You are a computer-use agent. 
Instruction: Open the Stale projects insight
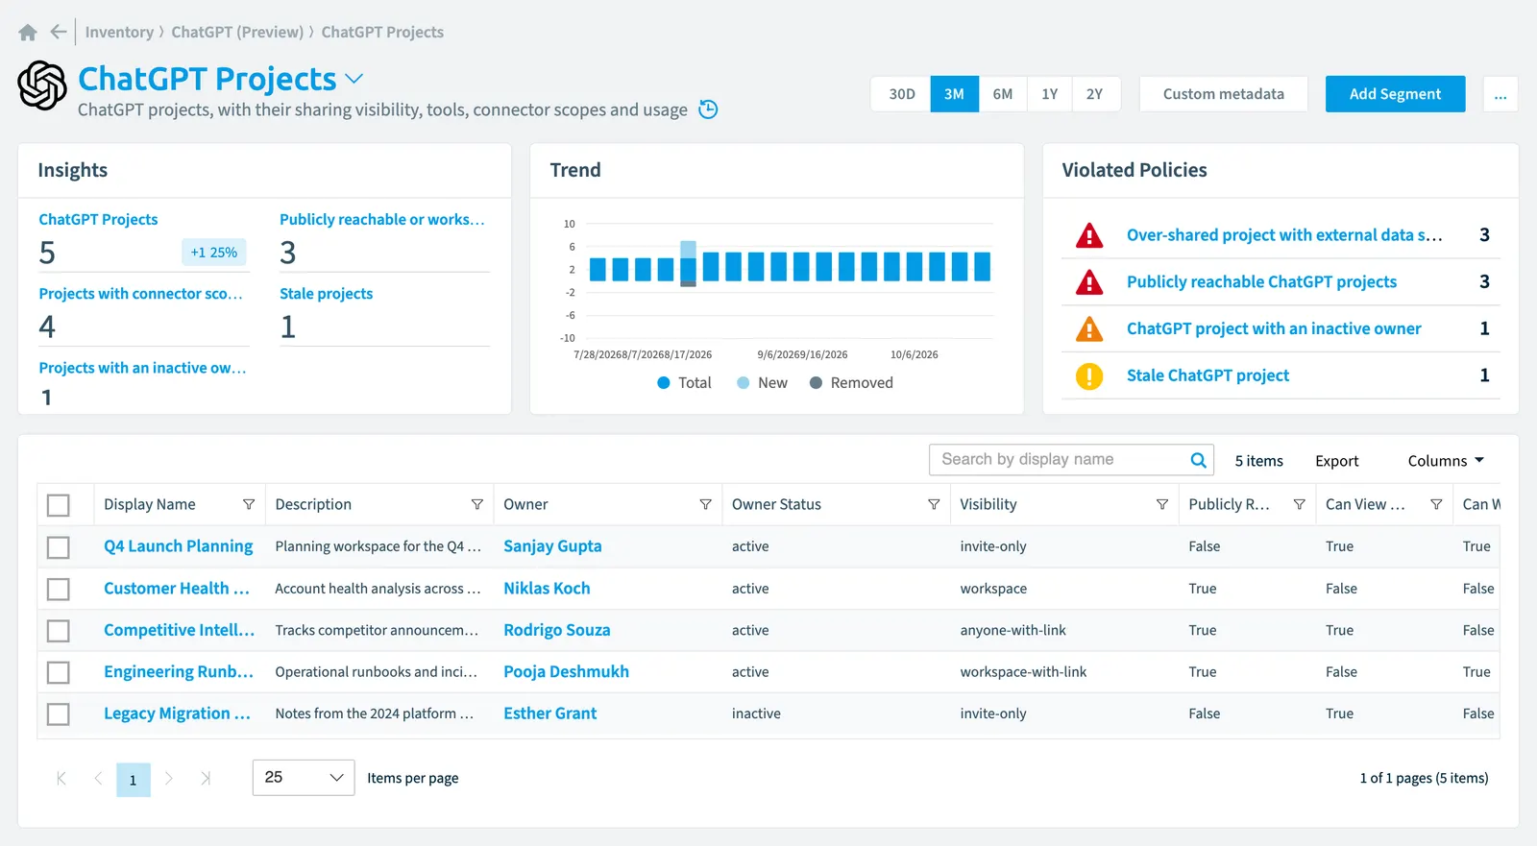point(326,294)
